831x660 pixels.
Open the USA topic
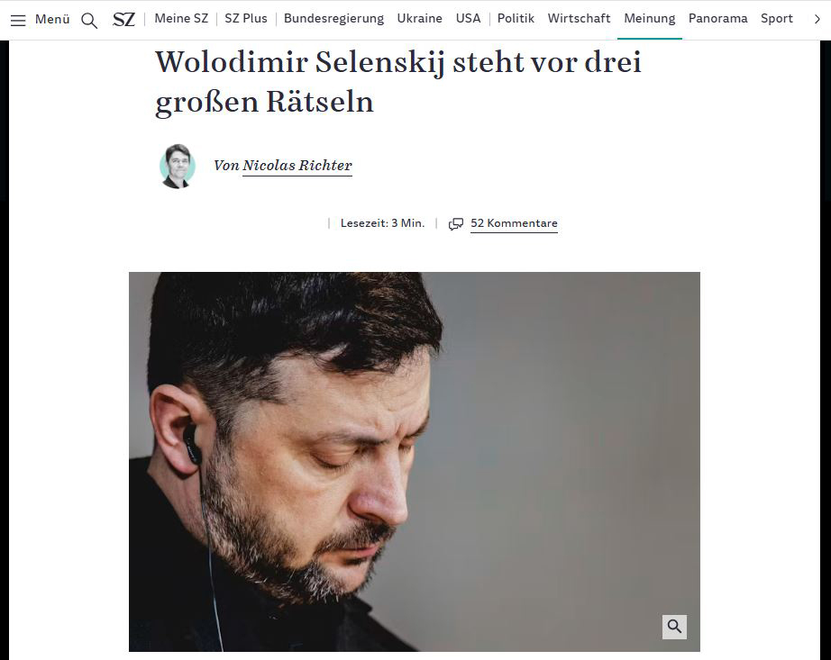click(x=468, y=19)
